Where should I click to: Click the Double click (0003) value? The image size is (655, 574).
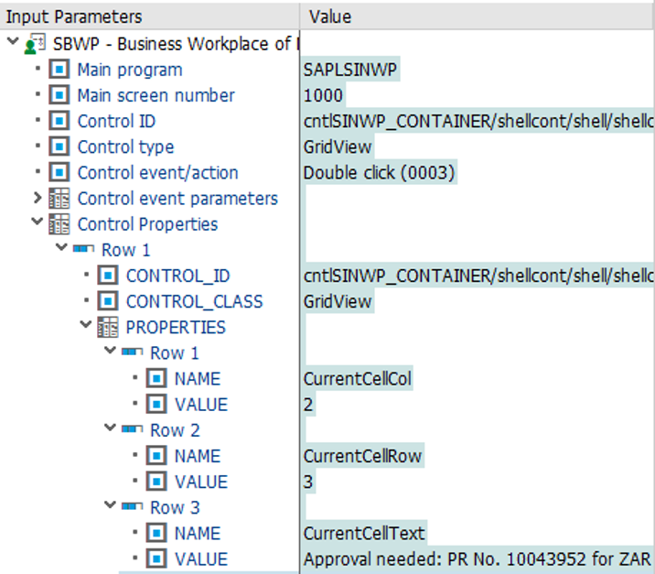(x=379, y=172)
